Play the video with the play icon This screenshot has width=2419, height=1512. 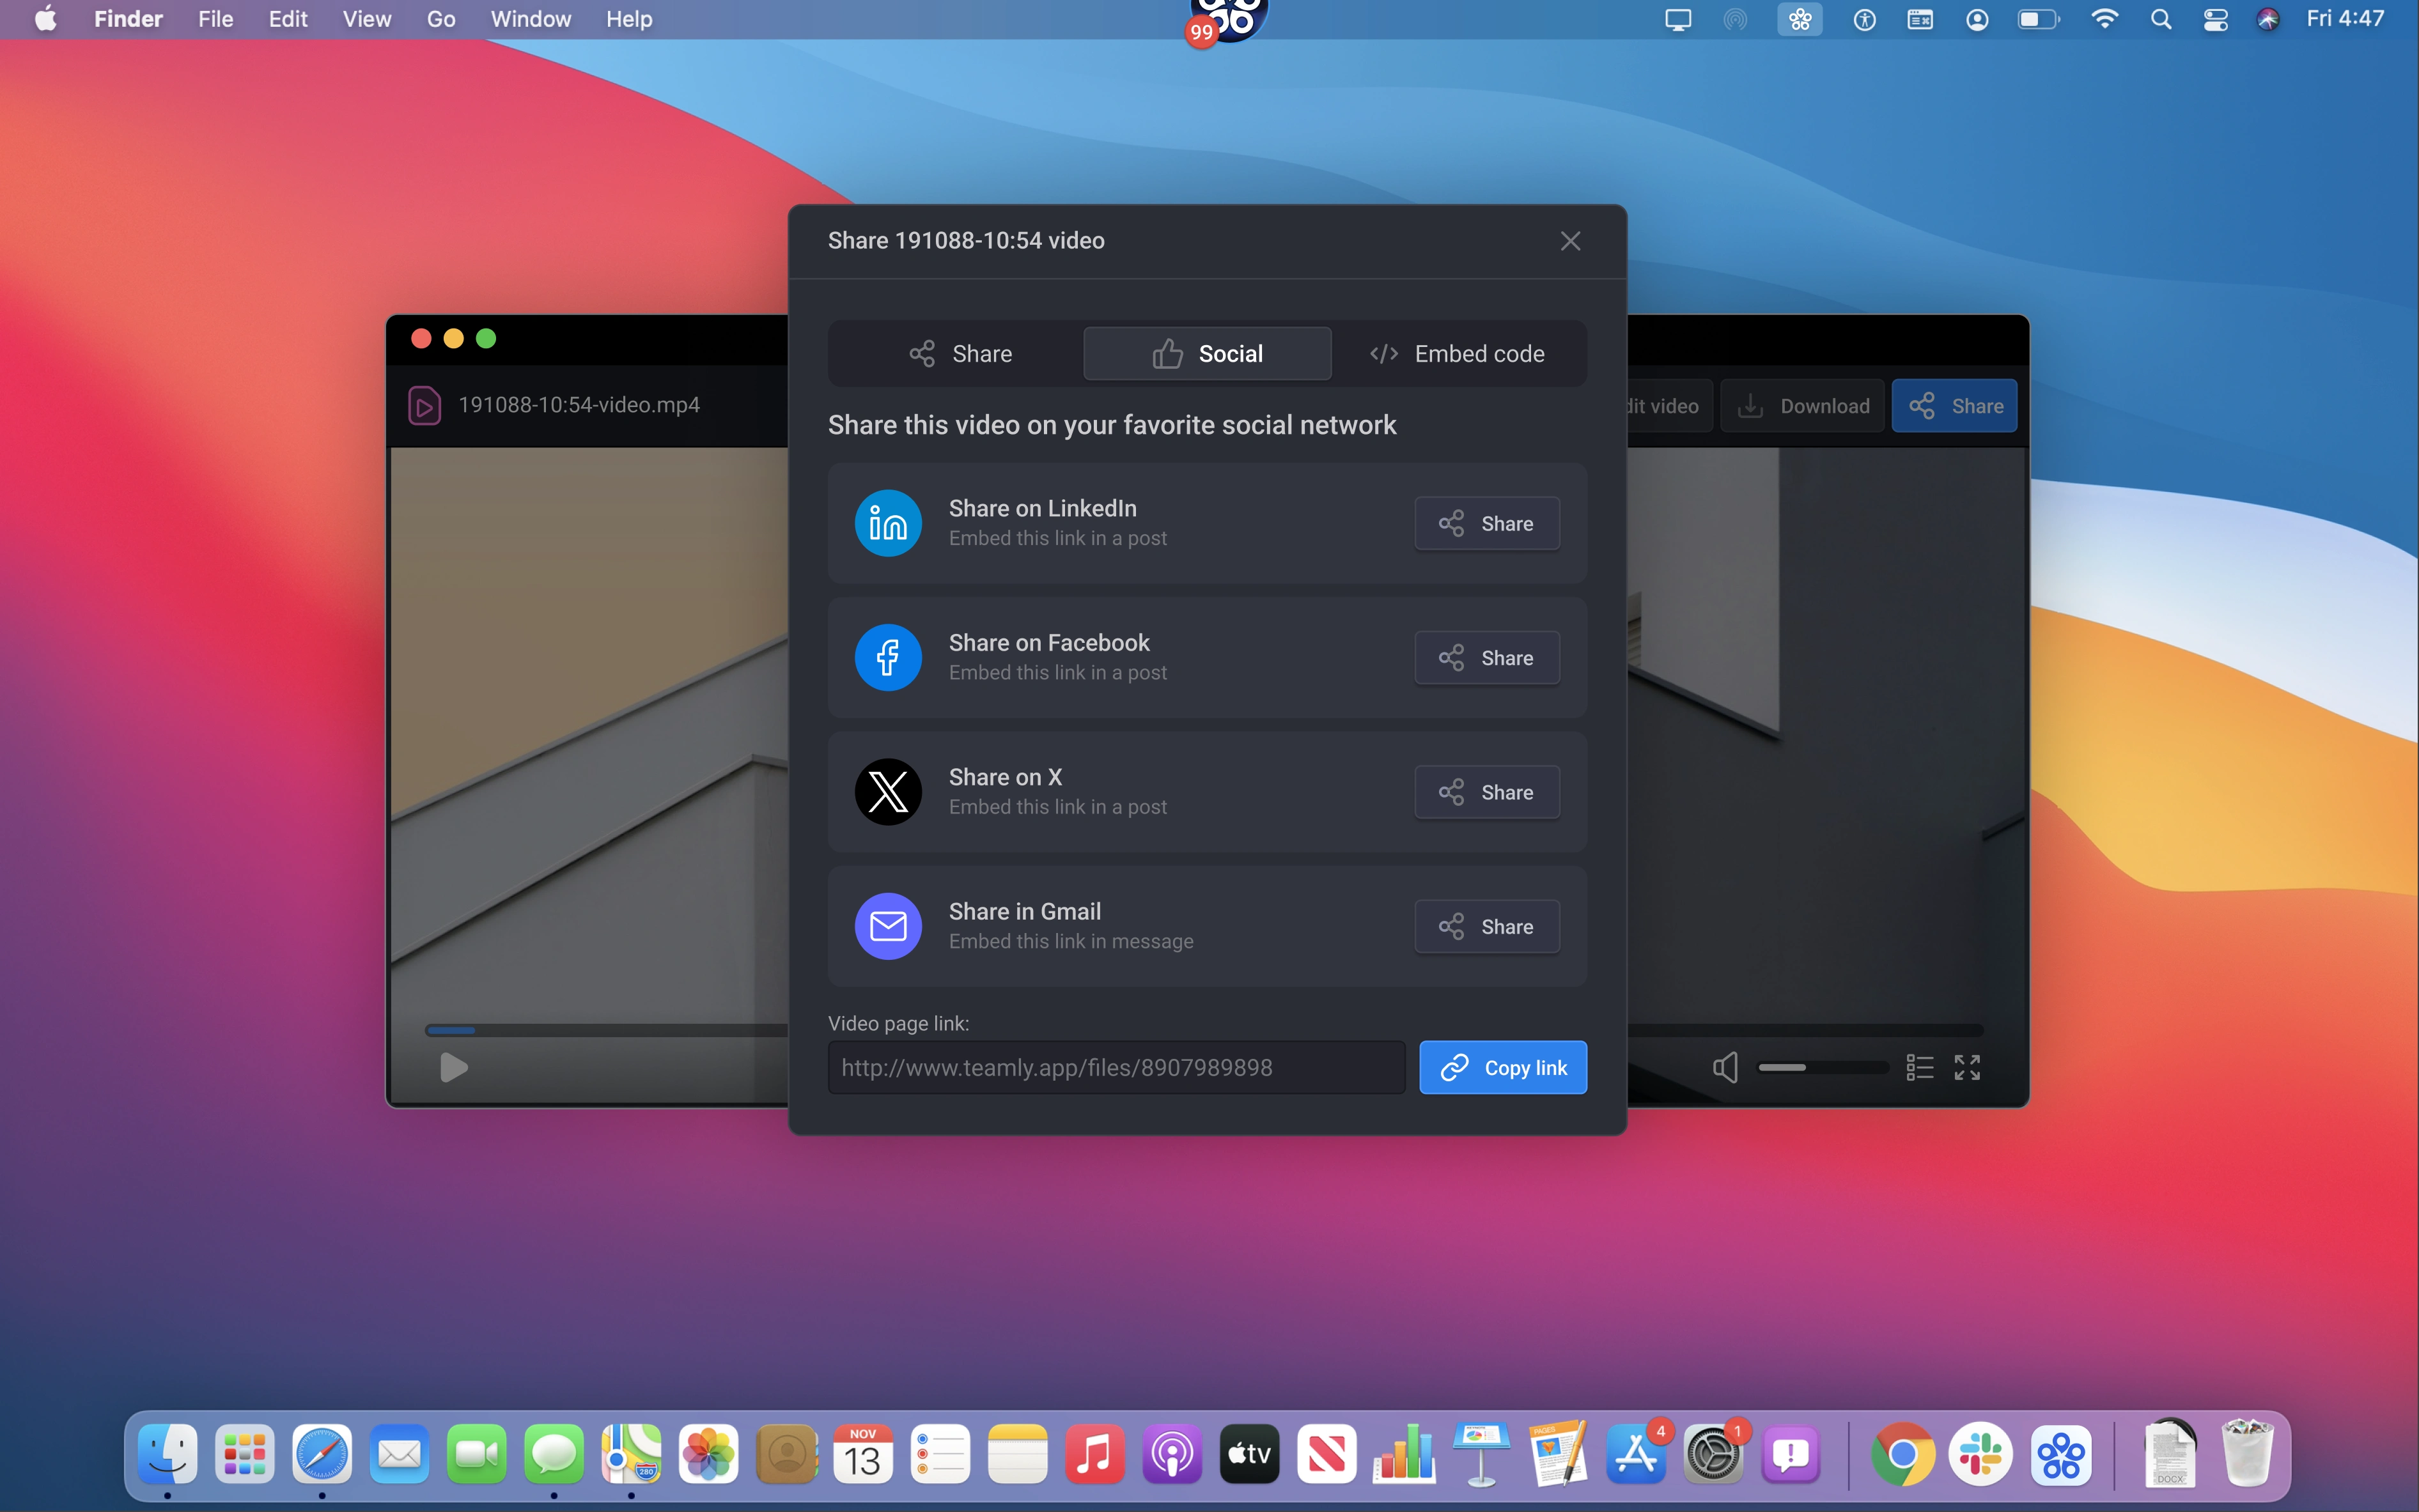(453, 1067)
